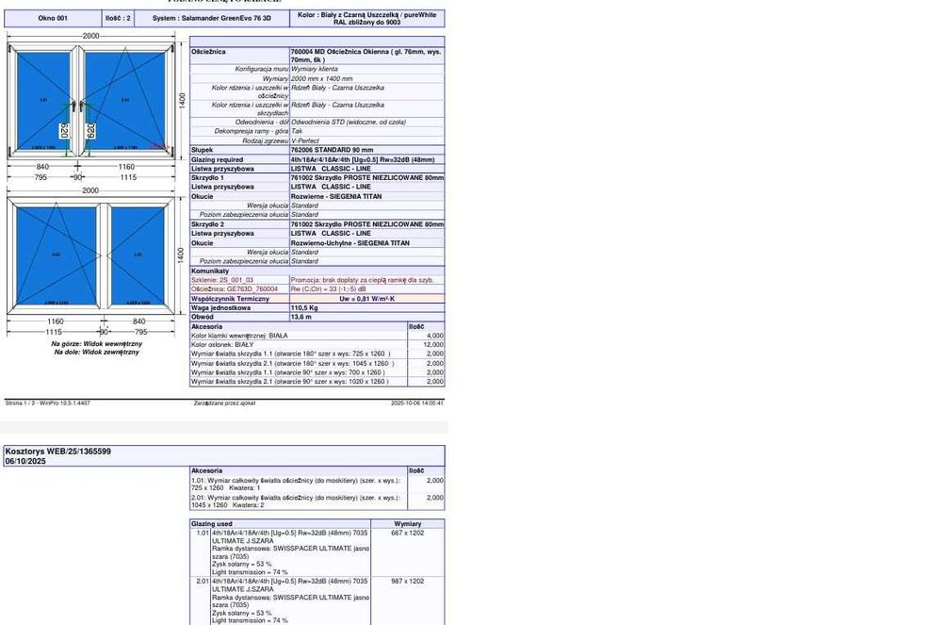Click the '110,5 Kg' weight value
942x625 pixels.
(x=304, y=307)
